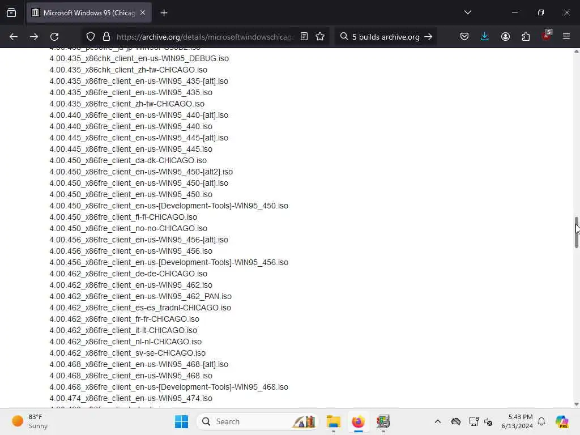Select 4.00.462_x86fre_client_es-es_tradnl-CHICAGO.iso
Screen dimensions: 580x435
pos(140,308)
